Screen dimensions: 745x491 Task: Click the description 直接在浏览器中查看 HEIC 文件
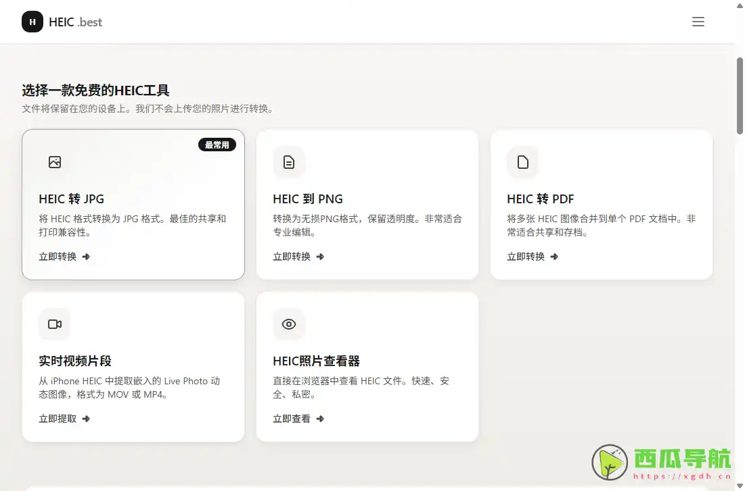(361, 388)
